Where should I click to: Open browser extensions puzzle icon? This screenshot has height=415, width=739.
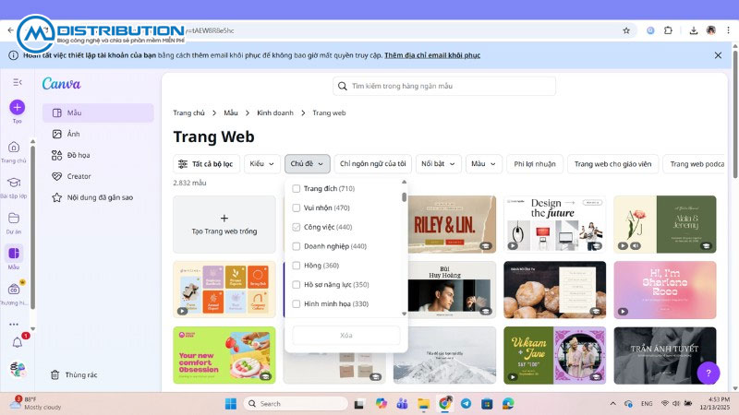pyautogui.click(x=668, y=30)
